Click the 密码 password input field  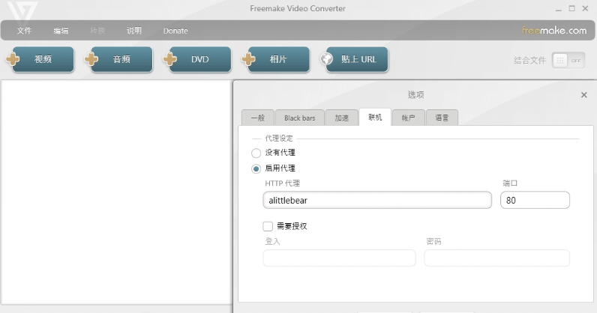pos(496,258)
